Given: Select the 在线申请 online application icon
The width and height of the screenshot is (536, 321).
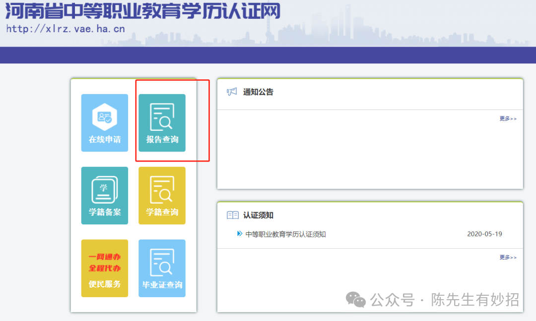Looking at the screenshot, I should [x=104, y=122].
